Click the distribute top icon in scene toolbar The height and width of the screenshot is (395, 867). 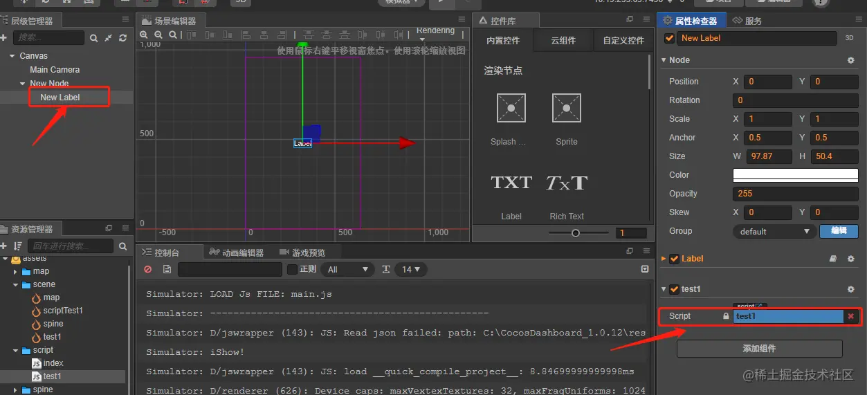point(309,33)
